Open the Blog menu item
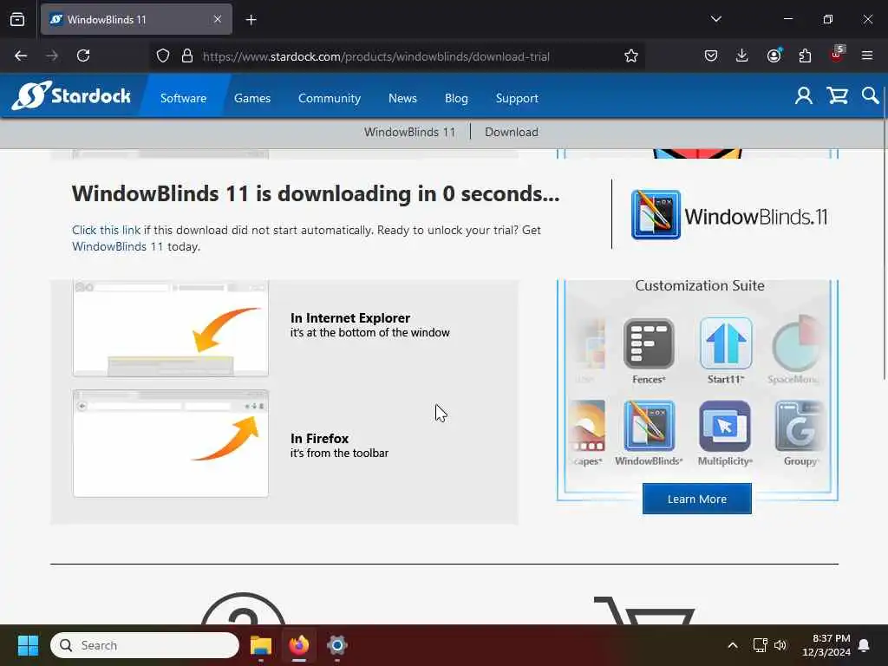888x666 pixels. click(456, 98)
